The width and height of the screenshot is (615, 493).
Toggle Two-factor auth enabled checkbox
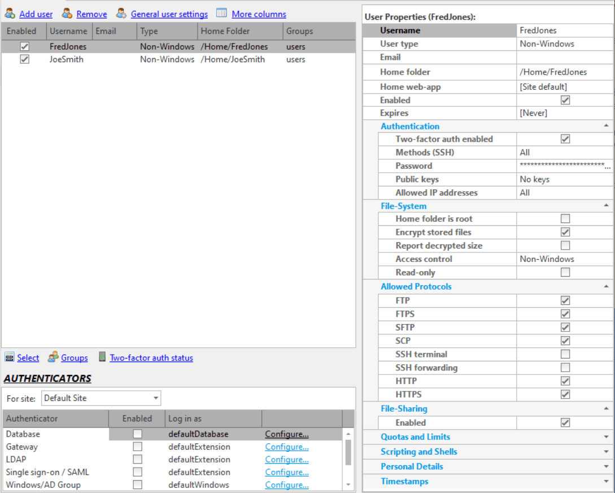pyautogui.click(x=565, y=139)
